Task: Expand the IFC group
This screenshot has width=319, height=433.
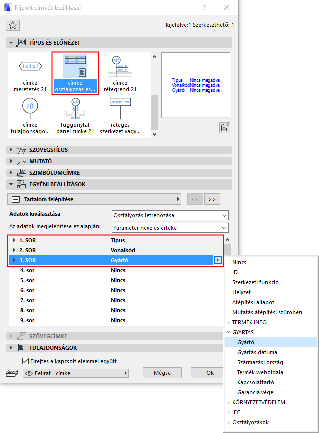Action: (229, 412)
